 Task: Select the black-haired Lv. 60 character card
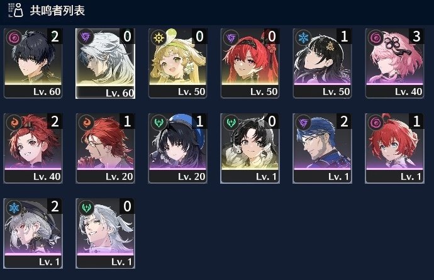point(33,63)
